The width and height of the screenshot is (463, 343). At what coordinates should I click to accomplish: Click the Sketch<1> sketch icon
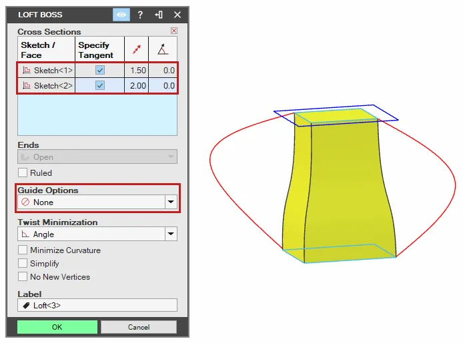(27, 70)
